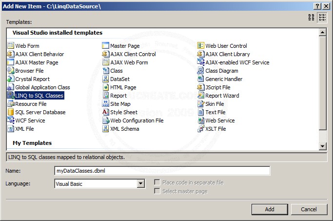Pick the XML File icon

point(11,129)
